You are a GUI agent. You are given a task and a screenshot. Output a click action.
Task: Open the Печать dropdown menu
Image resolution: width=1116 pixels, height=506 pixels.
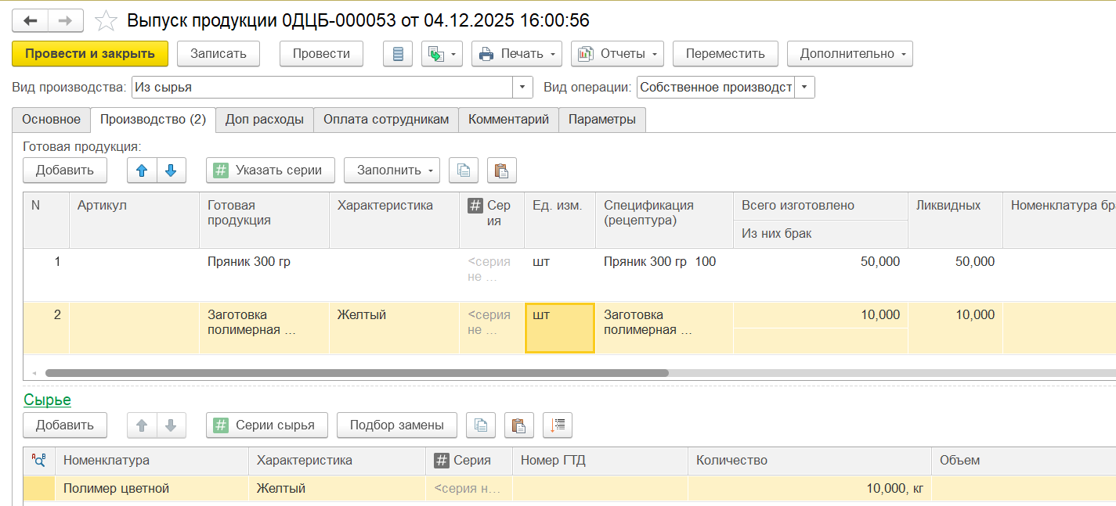517,54
